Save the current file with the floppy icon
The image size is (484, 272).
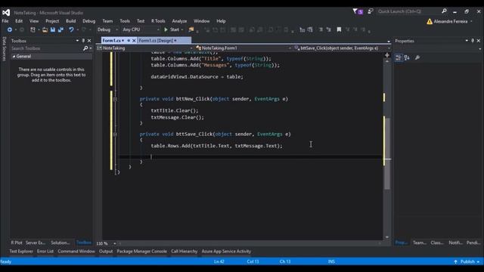[x=53, y=29]
